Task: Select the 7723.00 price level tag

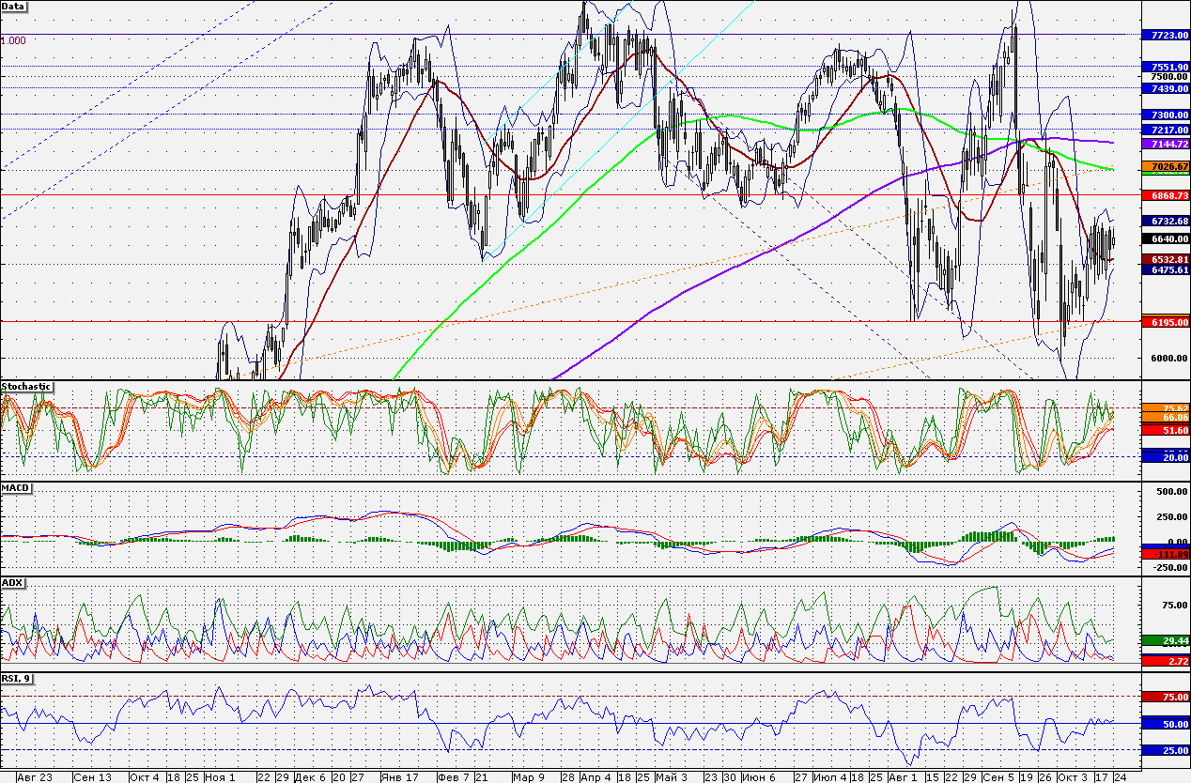Action: coord(1165,35)
